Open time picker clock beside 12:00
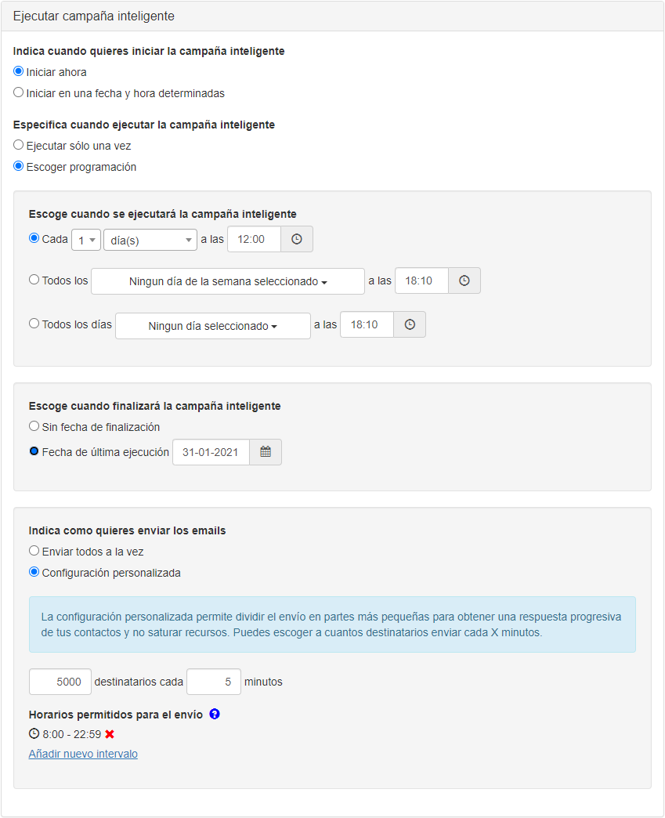Screen dimensions: 665x818 tap(297, 239)
